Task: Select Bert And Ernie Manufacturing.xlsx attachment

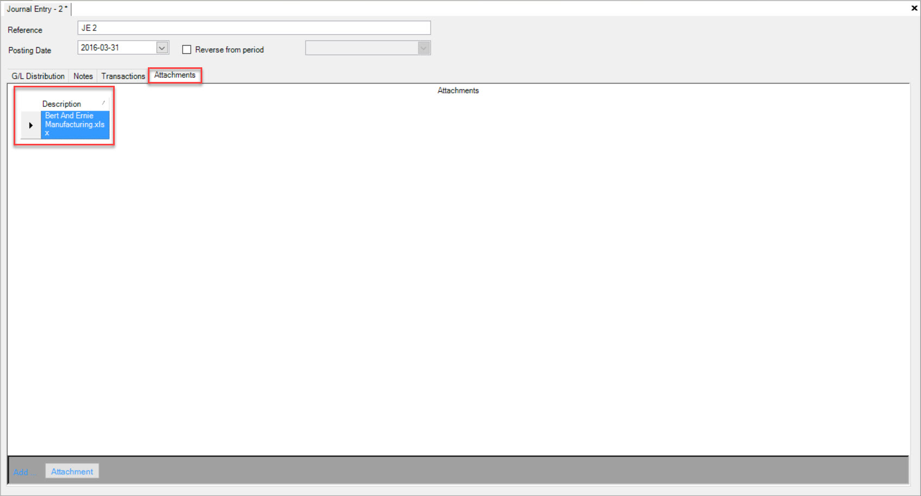Action: (x=75, y=125)
